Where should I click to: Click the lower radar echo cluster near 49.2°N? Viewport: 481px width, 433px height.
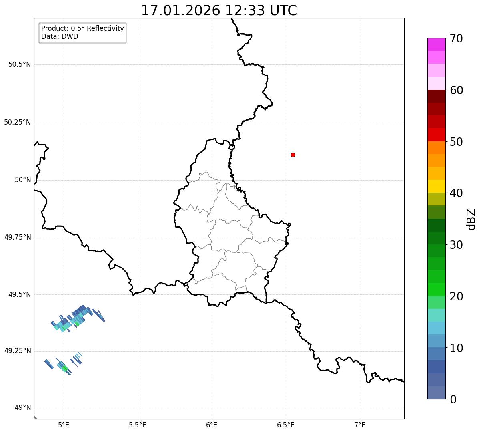[63, 364]
